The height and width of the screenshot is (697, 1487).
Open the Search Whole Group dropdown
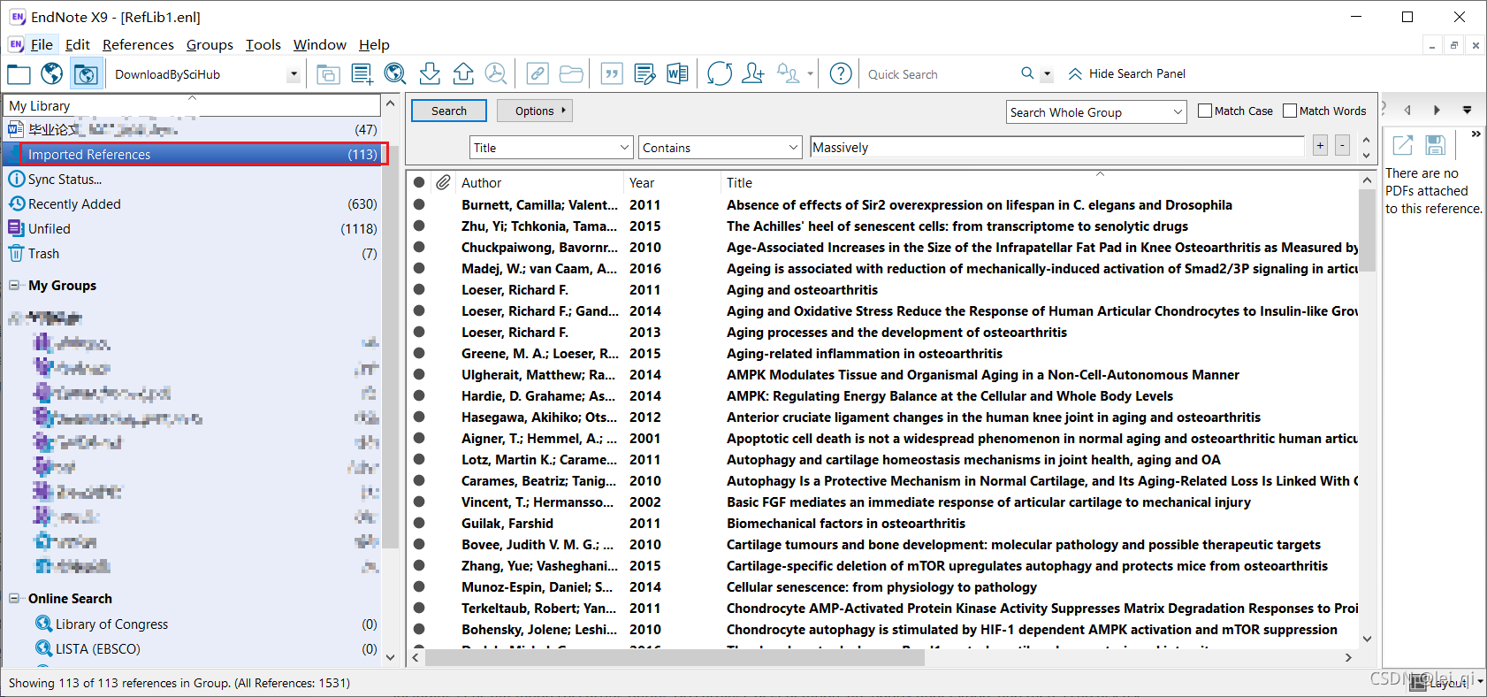(1178, 111)
